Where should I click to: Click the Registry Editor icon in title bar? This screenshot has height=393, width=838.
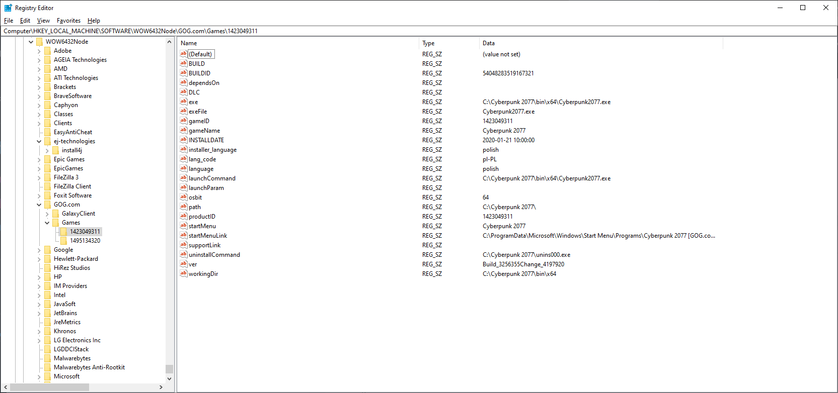click(x=8, y=8)
